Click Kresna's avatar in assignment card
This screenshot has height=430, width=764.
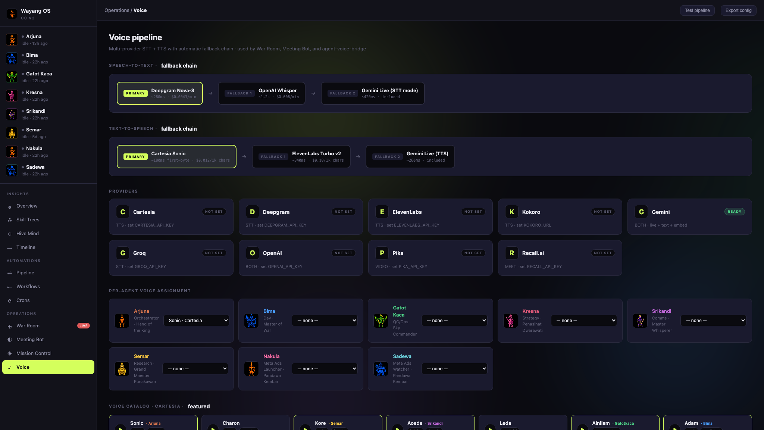(511, 321)
